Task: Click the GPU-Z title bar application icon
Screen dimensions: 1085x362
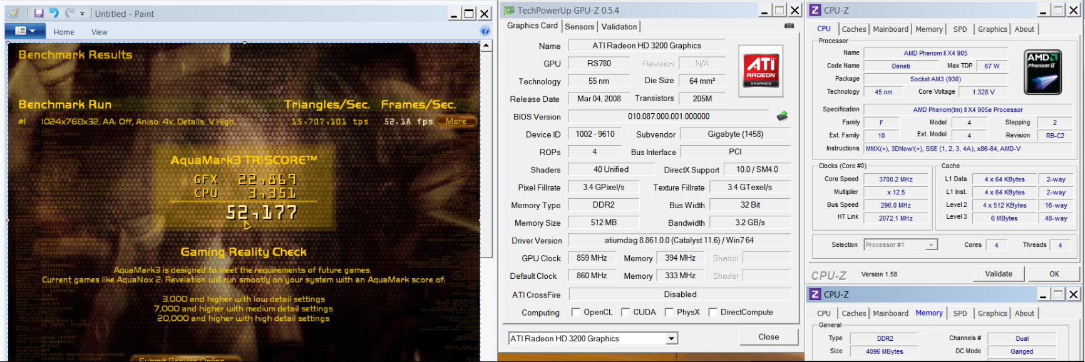Action: point(509,10)
